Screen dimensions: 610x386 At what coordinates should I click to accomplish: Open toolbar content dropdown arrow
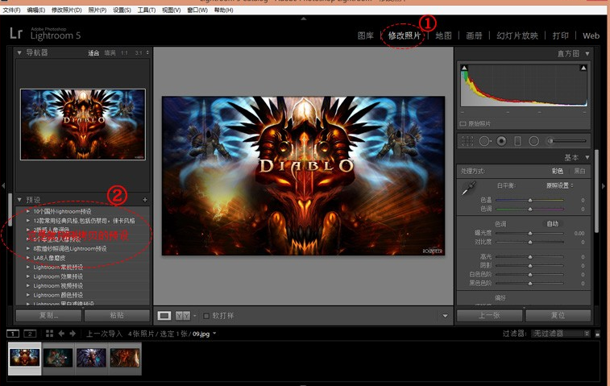click(445, 316)
